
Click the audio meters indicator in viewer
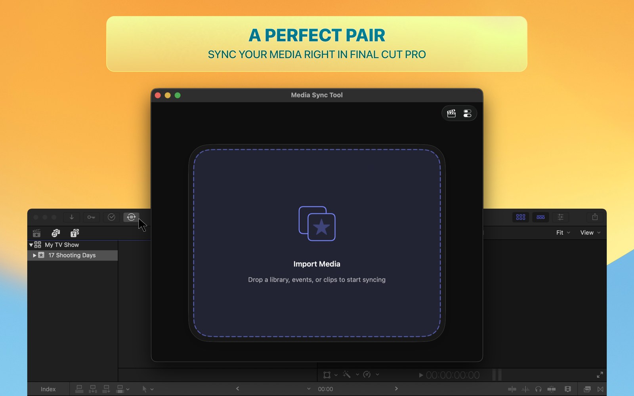click(497, 375)
